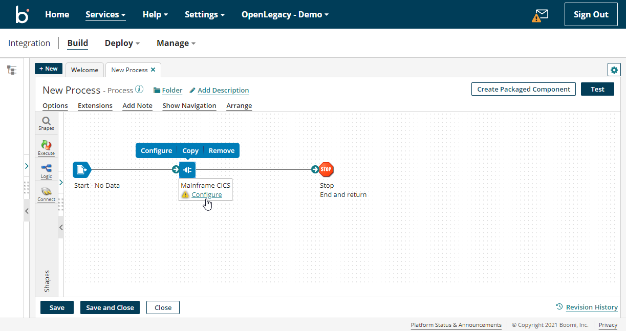Open the Deploy dropdown
The image size is (626, 331).
(122, 43)
